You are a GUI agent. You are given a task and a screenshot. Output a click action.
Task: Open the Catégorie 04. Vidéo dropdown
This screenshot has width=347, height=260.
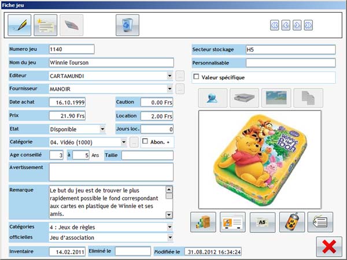[x=124, y=142]
